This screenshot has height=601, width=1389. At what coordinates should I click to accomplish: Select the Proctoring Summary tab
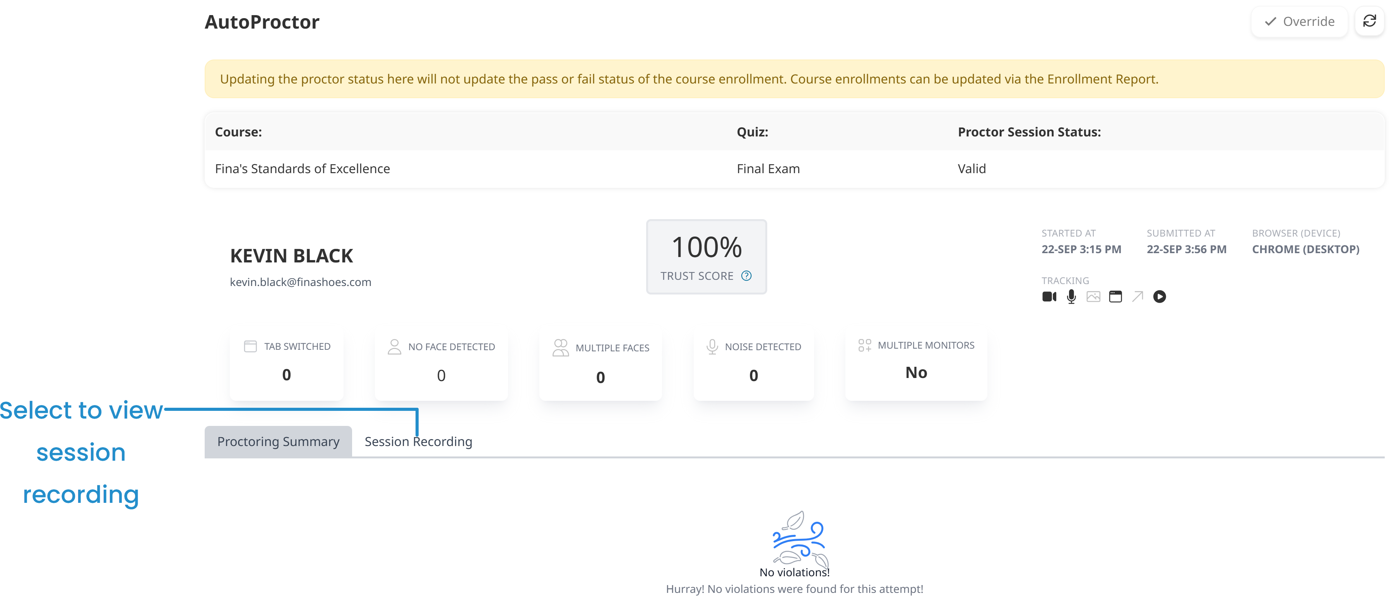278,441
